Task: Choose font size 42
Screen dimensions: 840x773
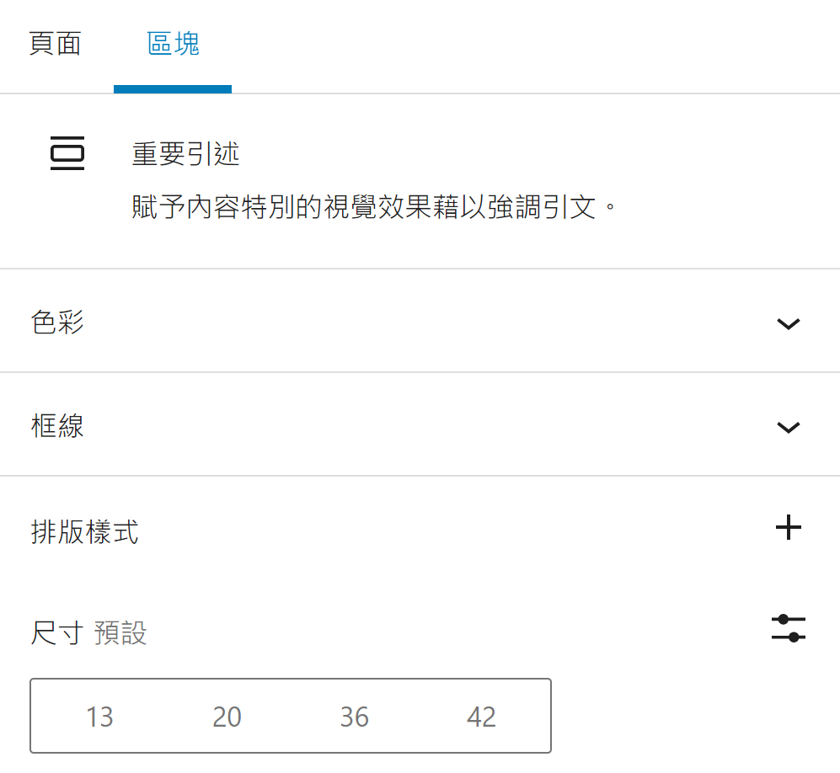Action: (x=482, y=717)
